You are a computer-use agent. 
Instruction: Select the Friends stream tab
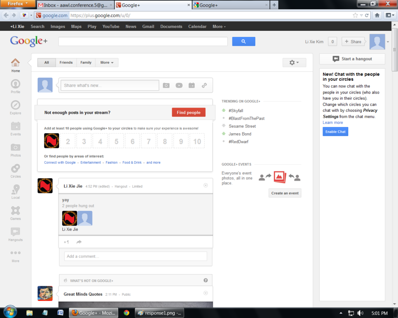coord(66,63)
